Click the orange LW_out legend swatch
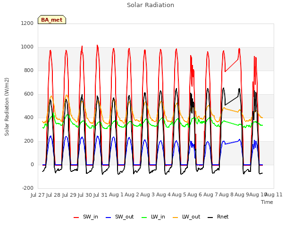Image resolution: width=302 pixels, height=226 pixels. [176, 218]
